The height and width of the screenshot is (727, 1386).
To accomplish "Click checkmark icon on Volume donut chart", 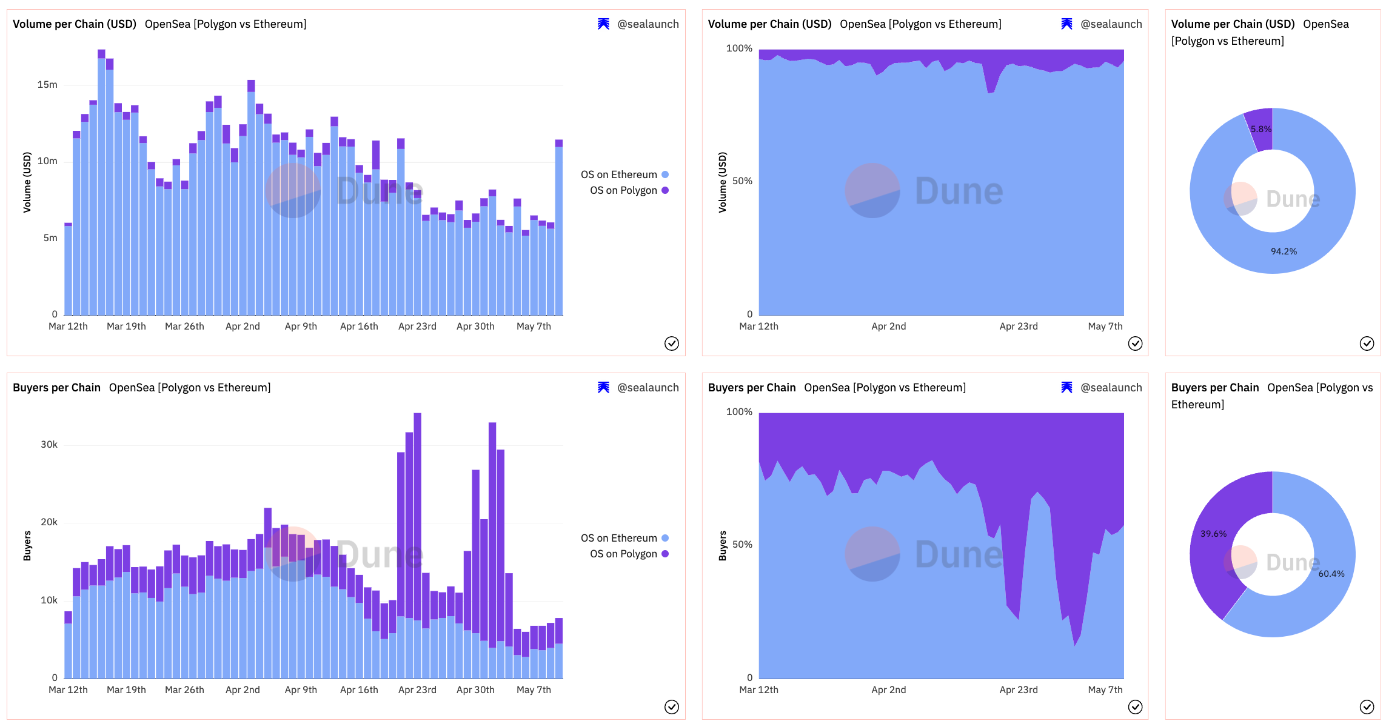I will point(1367,344).
